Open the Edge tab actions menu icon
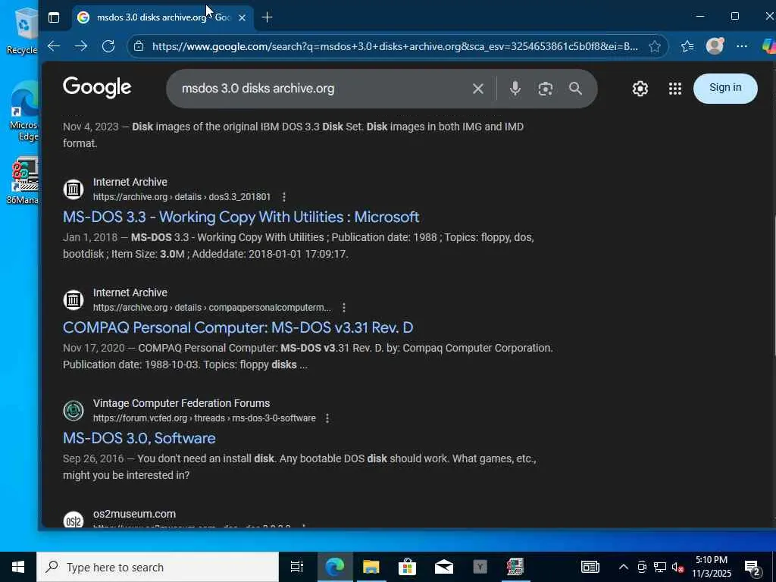 [x=54, y=17]
